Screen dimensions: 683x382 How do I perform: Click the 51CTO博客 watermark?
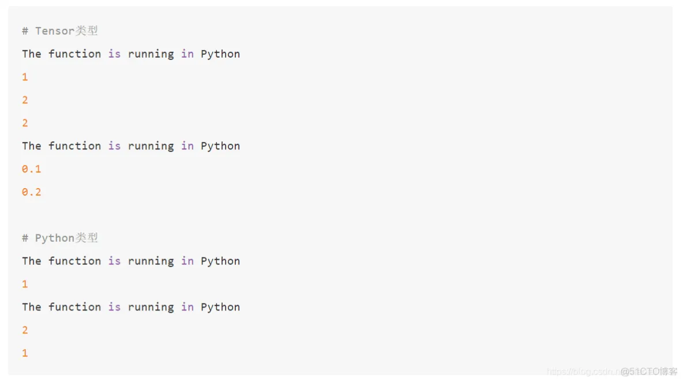649,372
